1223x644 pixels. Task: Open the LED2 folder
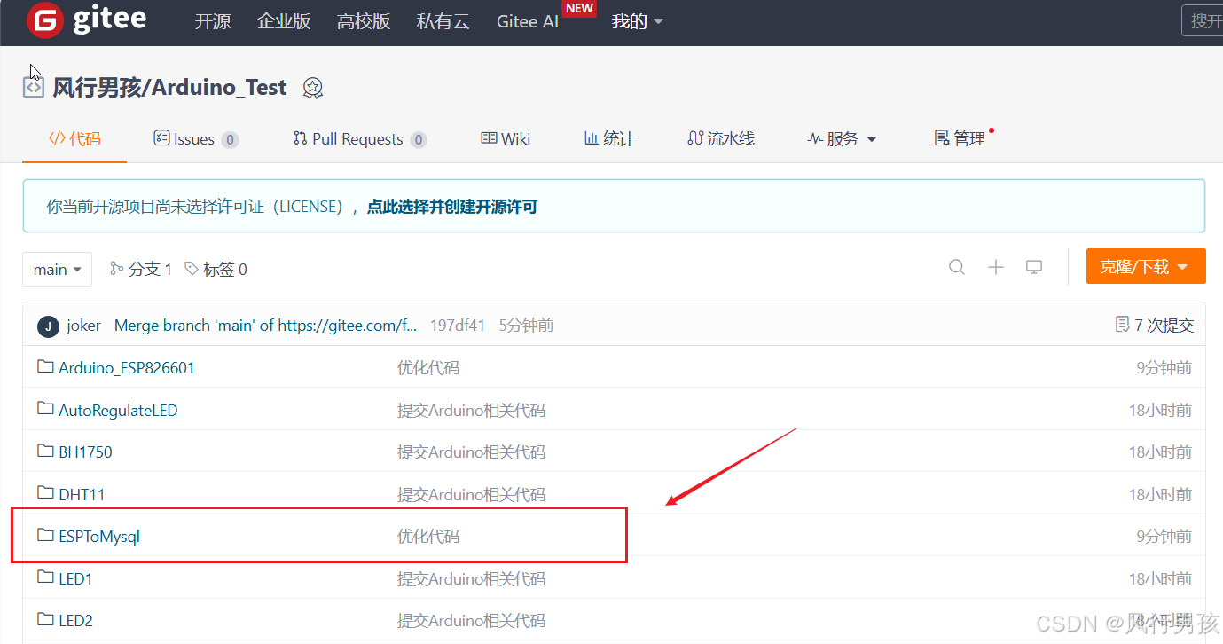(x=75, y=620)
